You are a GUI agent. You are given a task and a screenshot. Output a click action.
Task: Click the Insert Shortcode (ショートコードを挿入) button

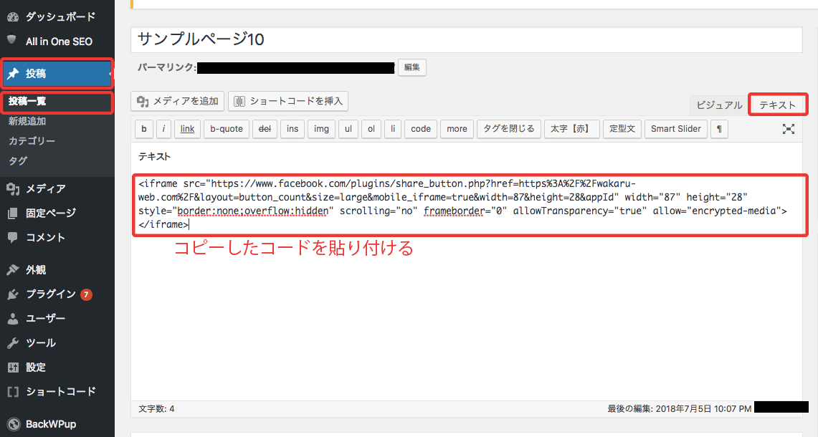click(288, 101)
